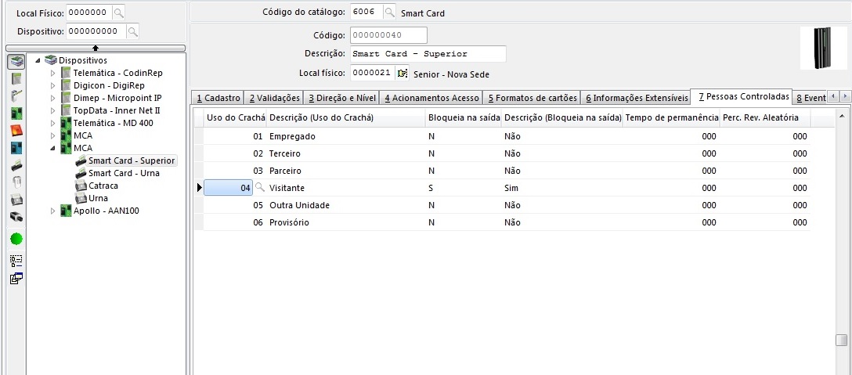Collapse the Dispositivos root node
This screenshot has height=375, width=852.
point(38,60)
